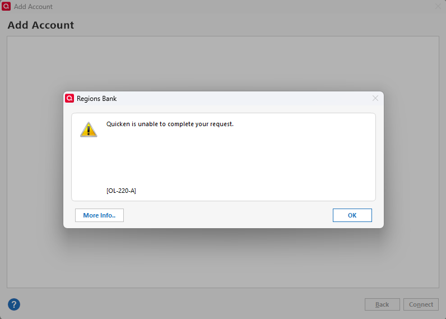Click the Quicken logo in Regions Bank title bar
Image resolution: width=446 pixels, height=319 pixels.
[x=69, y=98]
